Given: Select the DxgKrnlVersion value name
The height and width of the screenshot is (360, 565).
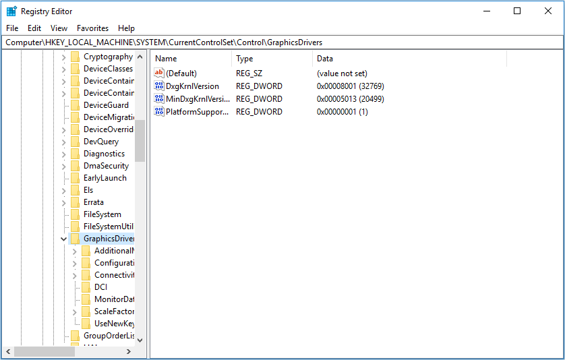Looking at the screenshot, I should [x=192, y=86].
